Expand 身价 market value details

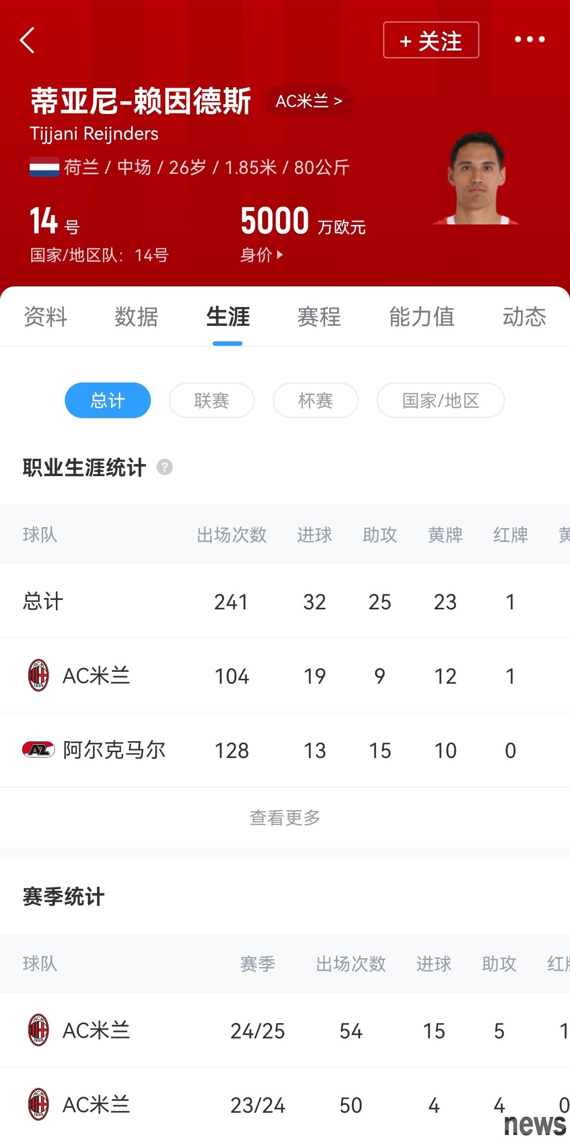pyautogui.click(x=262, y=255)
